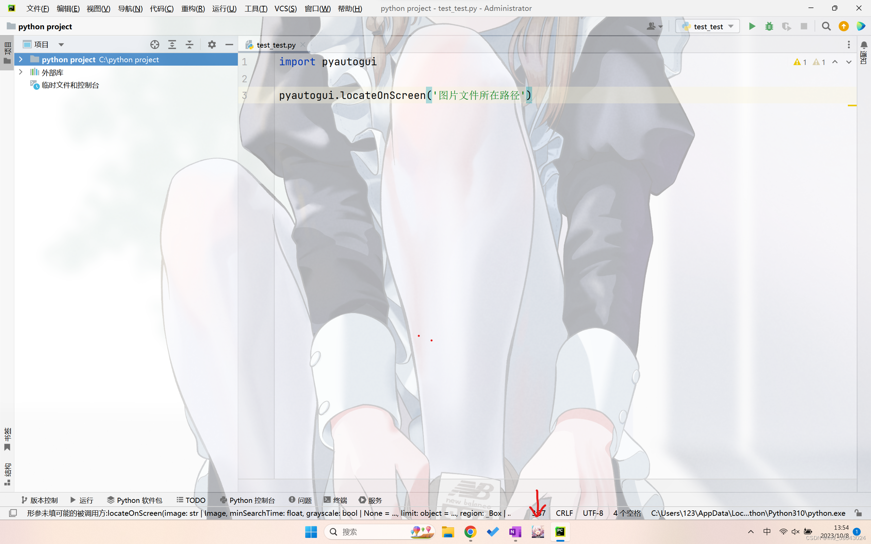This screenshot has width=871, height=544.
Task: Open the Notifications bell icon
Action: (864, 45)
